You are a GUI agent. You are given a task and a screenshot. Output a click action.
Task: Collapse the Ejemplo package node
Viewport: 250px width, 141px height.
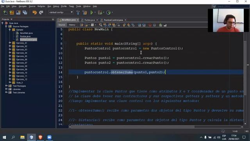point(10,30)
